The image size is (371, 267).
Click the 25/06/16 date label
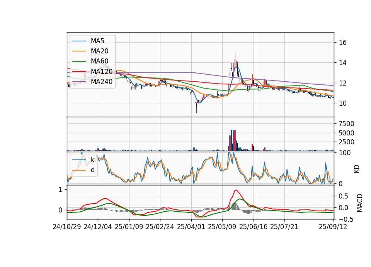254,227
